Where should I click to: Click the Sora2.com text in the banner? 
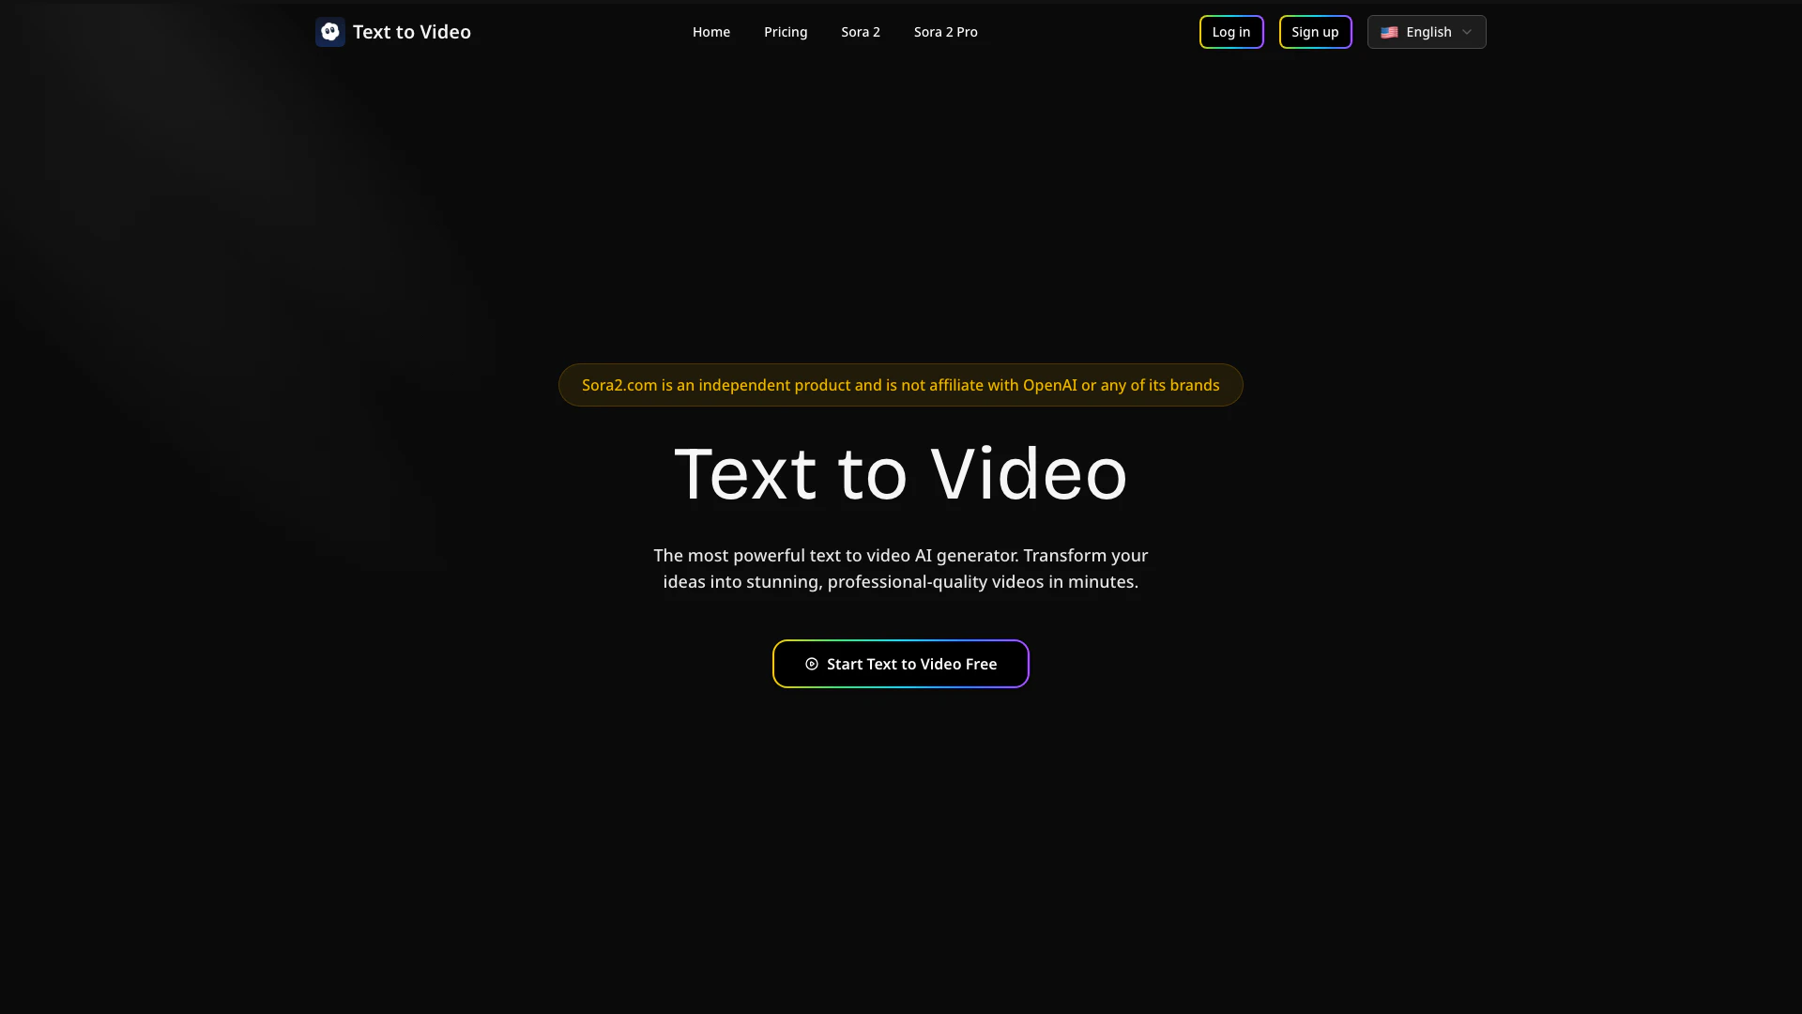(619, 385)
